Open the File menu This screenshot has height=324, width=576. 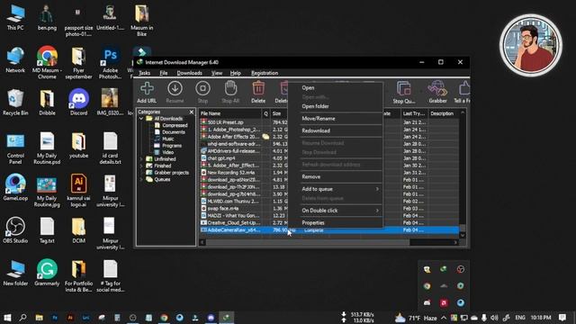164,73
